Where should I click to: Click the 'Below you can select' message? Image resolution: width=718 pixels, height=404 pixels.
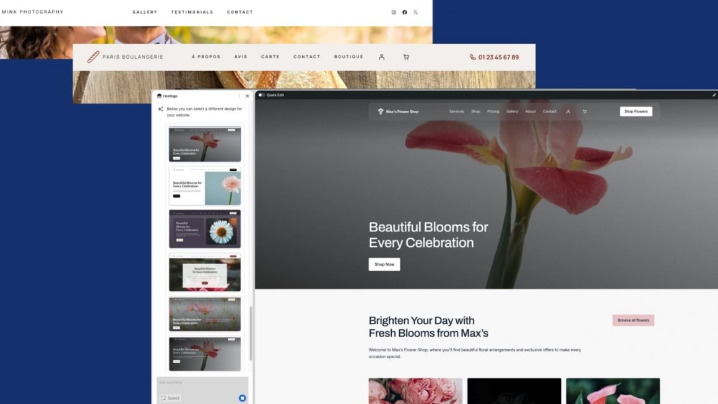tap(204, 111)
